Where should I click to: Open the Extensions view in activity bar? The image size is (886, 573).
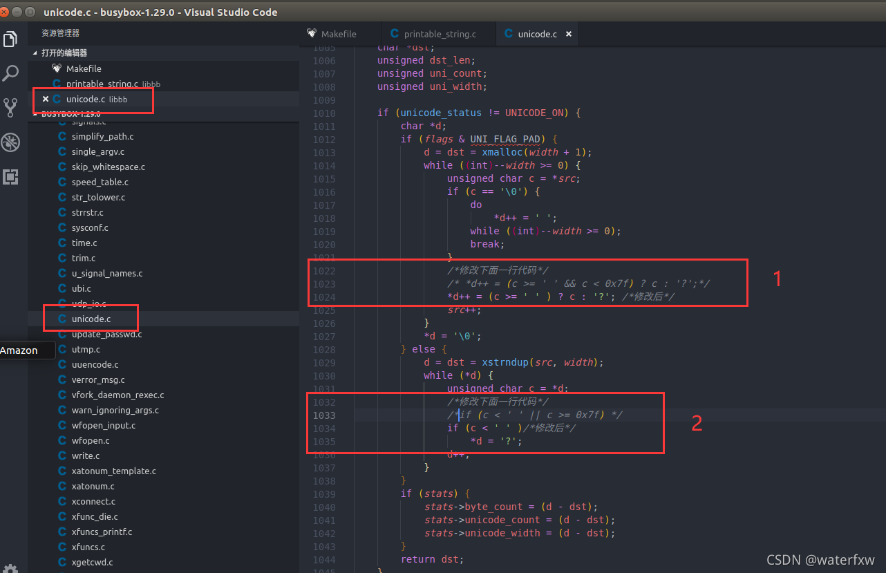point(10,177)
